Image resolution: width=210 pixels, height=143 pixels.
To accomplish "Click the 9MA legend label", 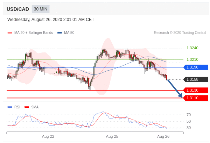I will 35,107.
